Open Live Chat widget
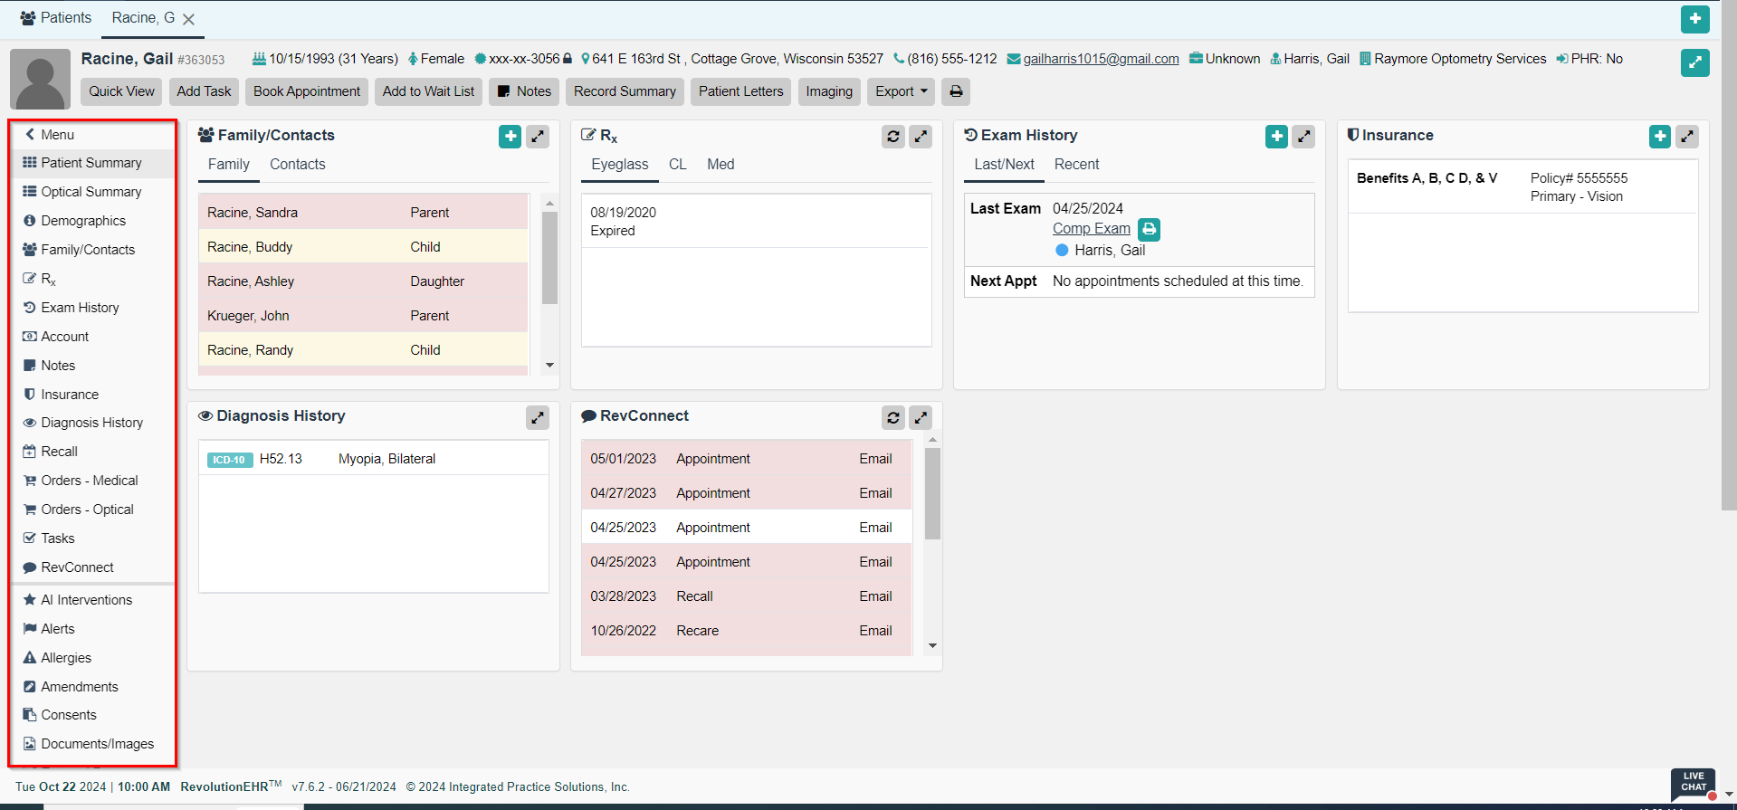The height and width of the screenshot is (810, 1737). [x=1693, y=782]
